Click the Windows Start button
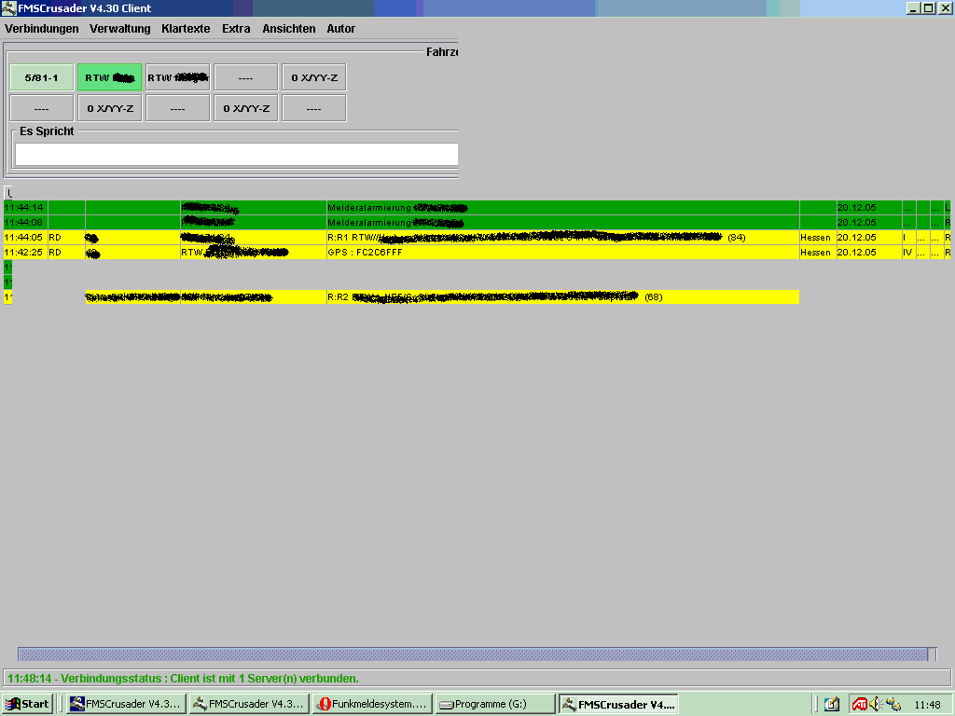The width and height of the screenshot is (955, 716). (x=27, y=704)
